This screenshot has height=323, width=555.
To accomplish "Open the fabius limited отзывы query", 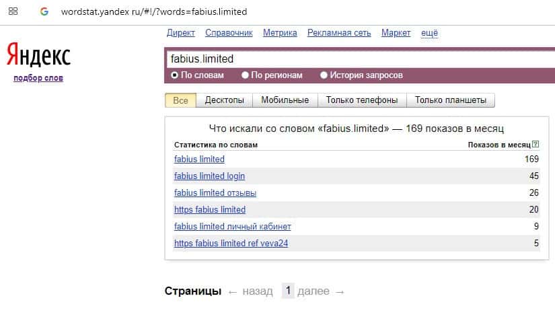I will click(x=215, y=193).
